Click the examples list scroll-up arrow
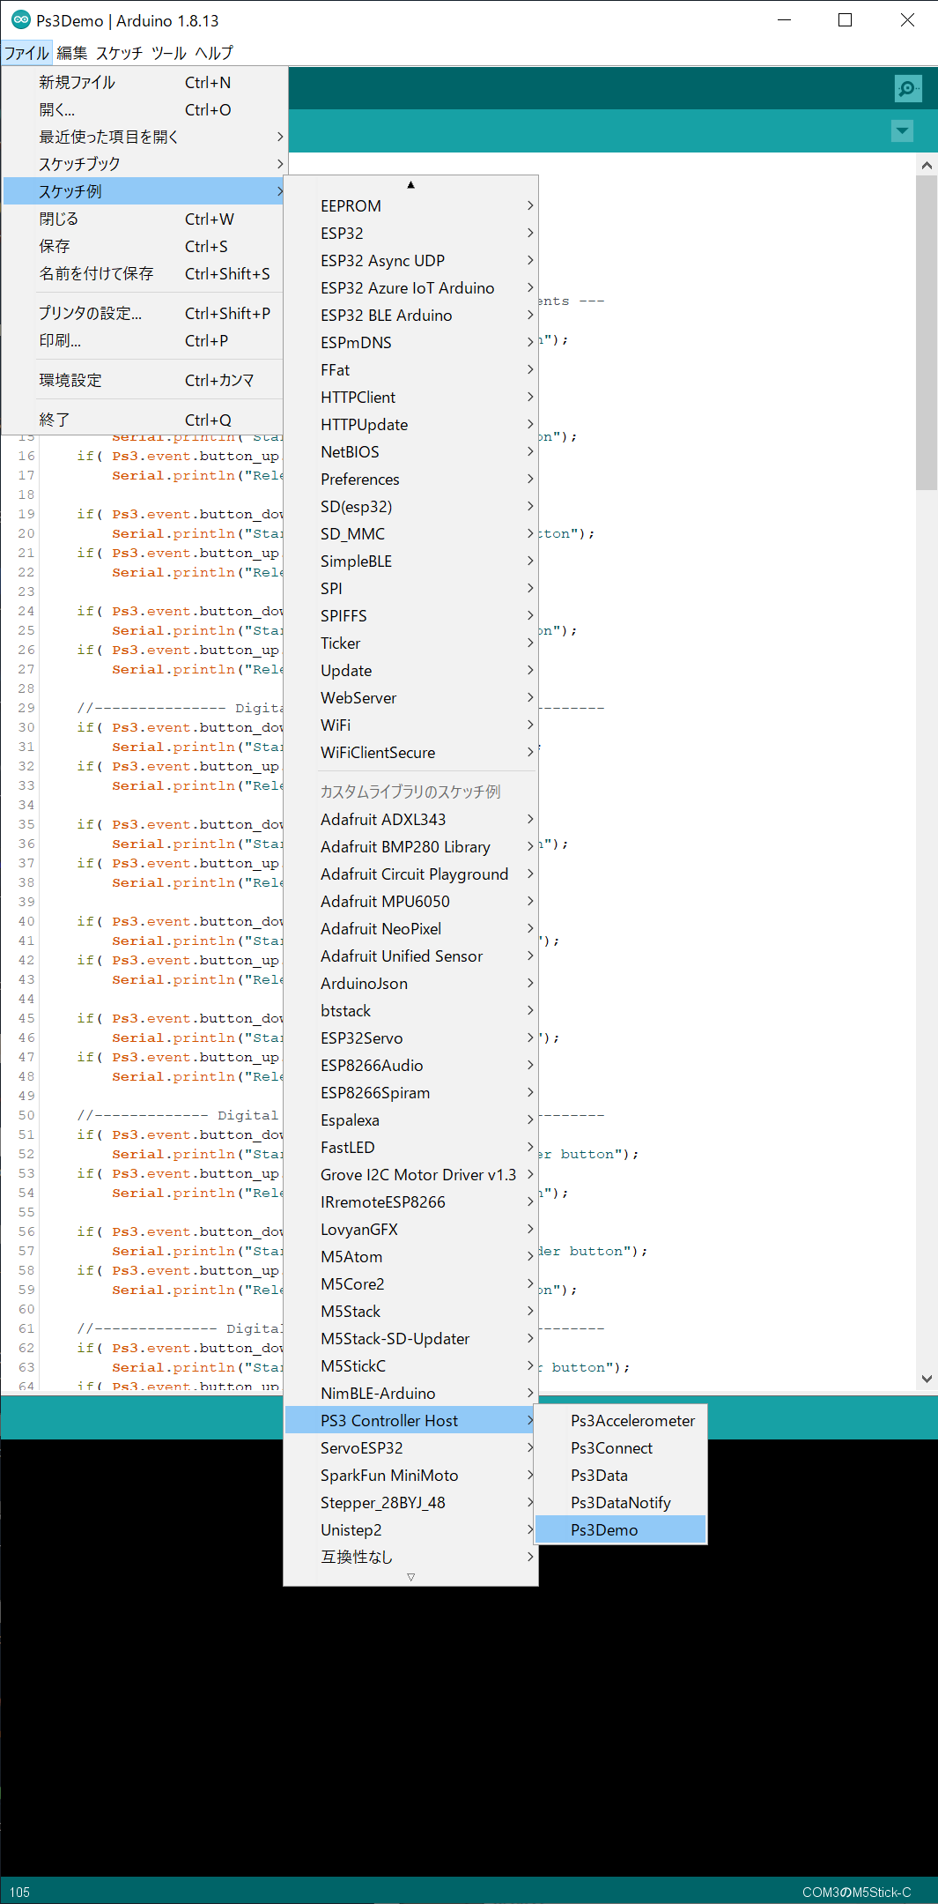This screenshot has width=938, height=1904. (x=410, y=185)
